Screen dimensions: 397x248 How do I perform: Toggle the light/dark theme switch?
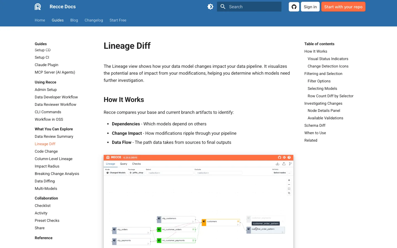click(210, 7)
